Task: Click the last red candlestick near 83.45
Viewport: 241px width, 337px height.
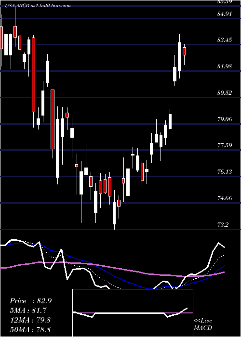Action: 185,52
